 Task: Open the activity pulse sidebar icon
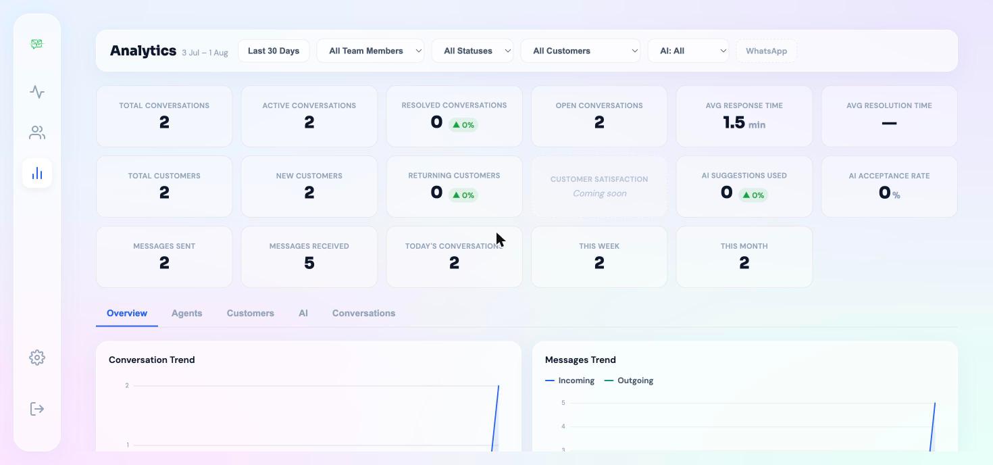[37, 91]
